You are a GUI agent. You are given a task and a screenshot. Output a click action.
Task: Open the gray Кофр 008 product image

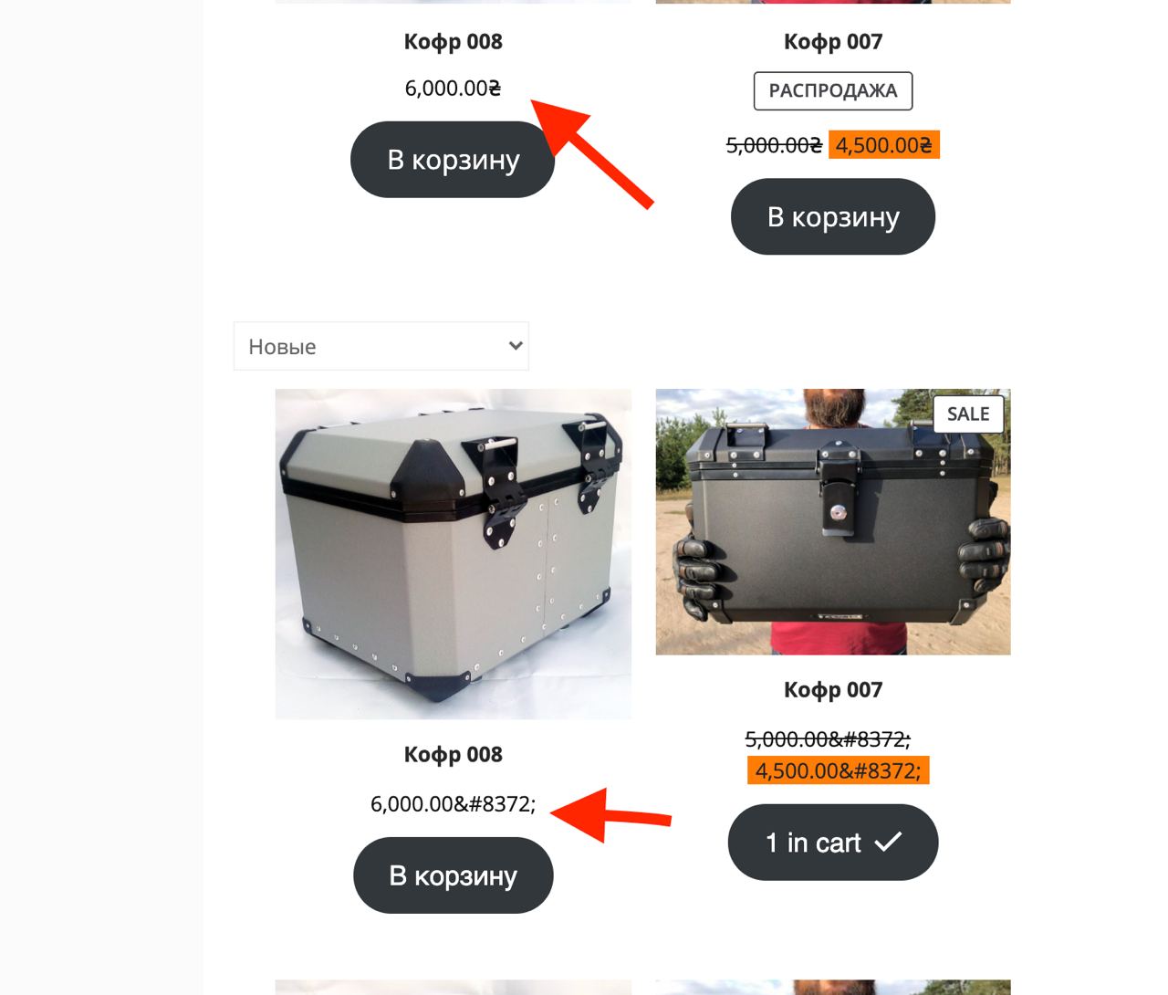tap(454, 554)
